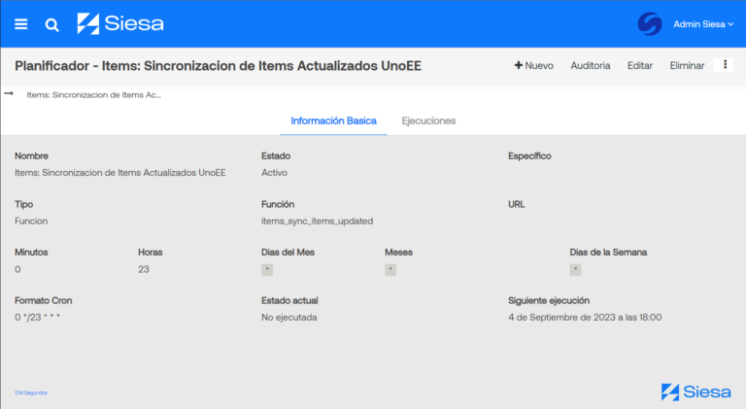Viewport: 746px width, 409px height.
Task: Click the Estado value 'Activo'
Action: coord(275,173)
